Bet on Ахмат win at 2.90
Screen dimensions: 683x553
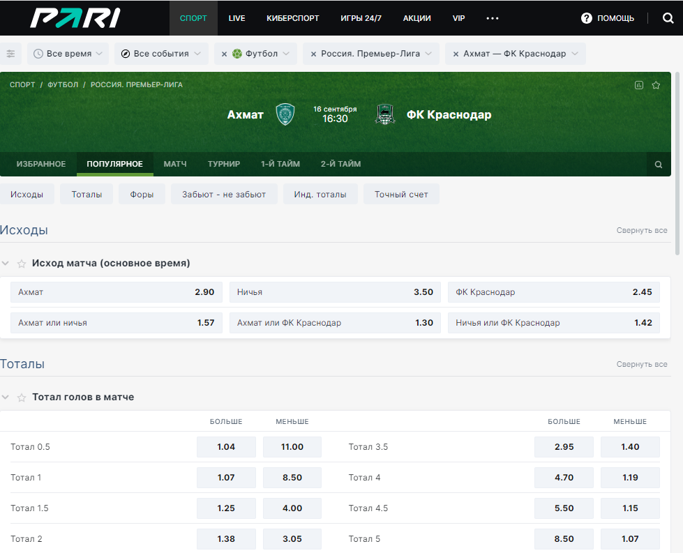point(117,292)
